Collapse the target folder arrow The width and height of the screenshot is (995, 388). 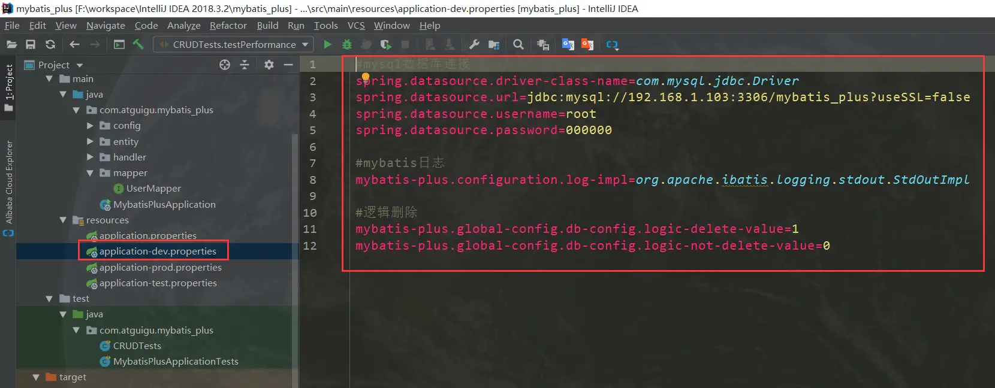36,377
